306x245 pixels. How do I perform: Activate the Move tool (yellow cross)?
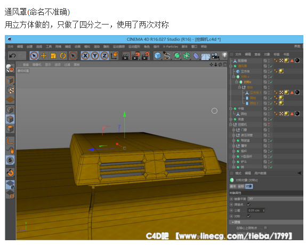point(44,56)
